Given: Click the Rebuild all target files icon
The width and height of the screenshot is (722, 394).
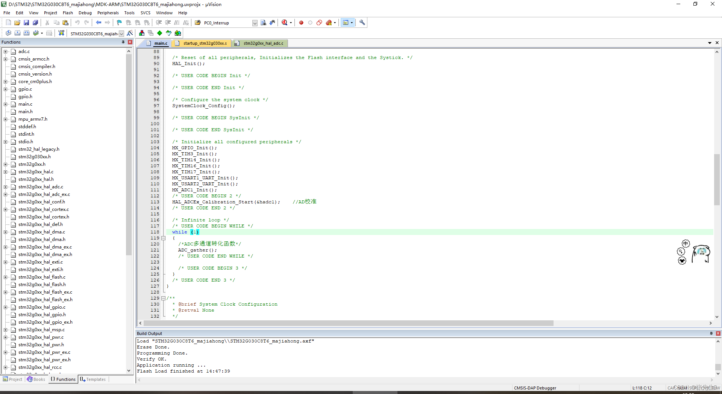Looking at the screenshot, I should (x=26, y=33).
